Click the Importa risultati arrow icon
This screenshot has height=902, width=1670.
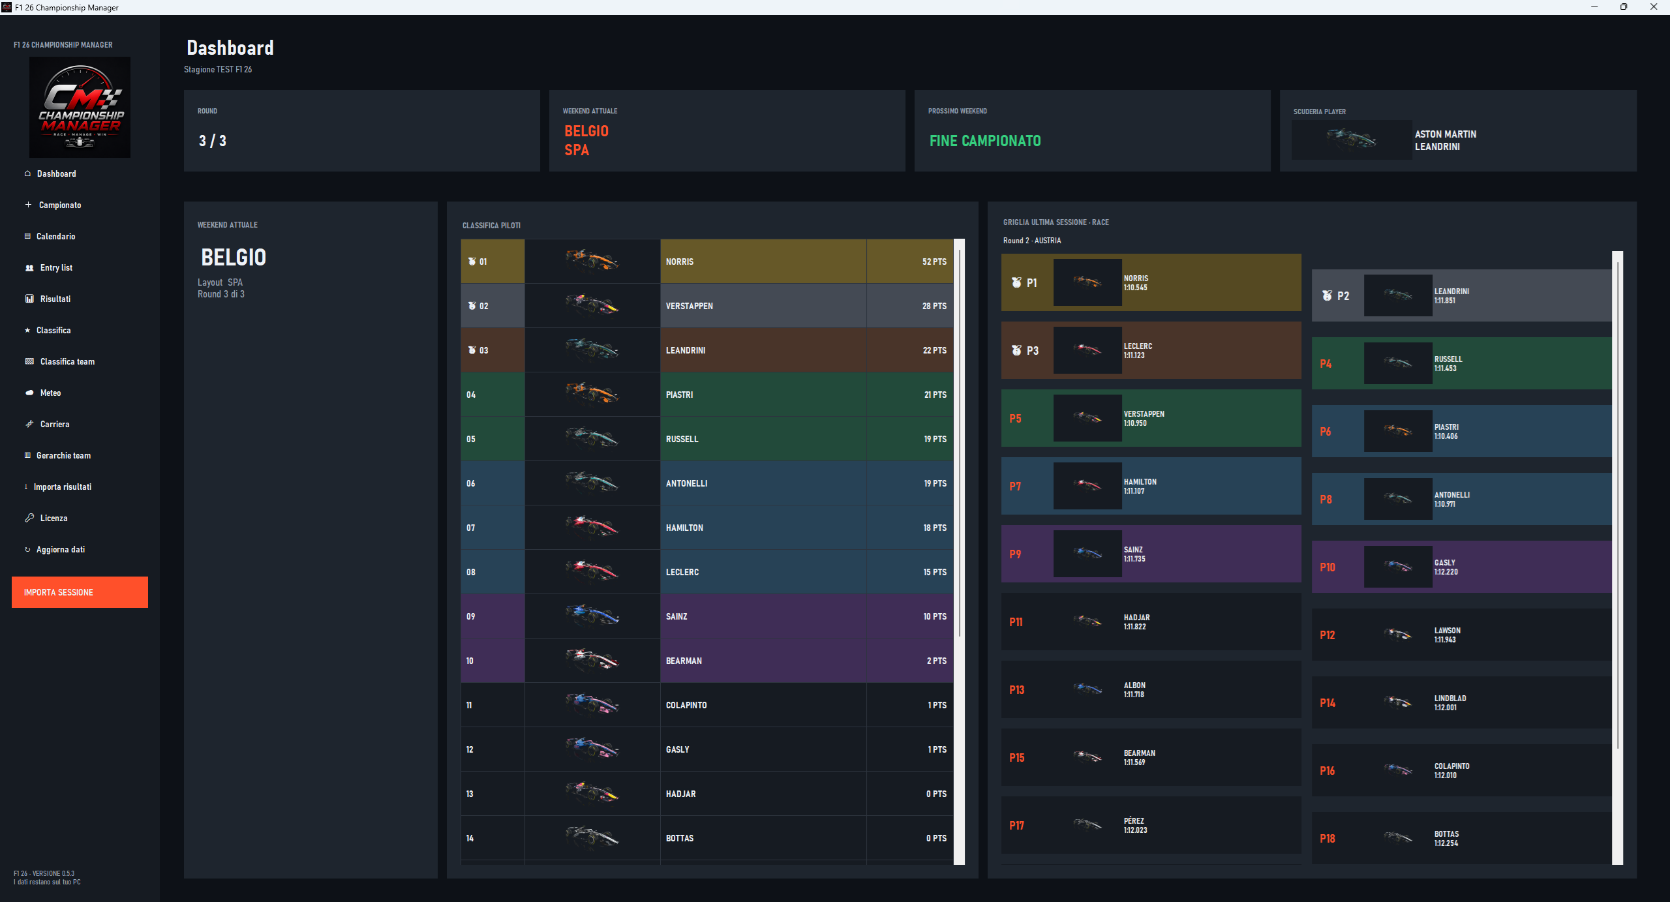26,487
